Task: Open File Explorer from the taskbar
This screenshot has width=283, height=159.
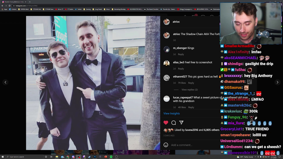Action: (x=57, y=157)
